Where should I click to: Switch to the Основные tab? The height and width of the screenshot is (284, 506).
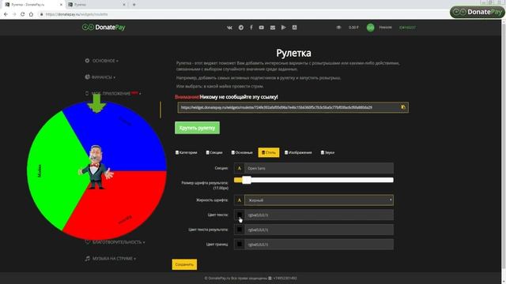[242, 152]
